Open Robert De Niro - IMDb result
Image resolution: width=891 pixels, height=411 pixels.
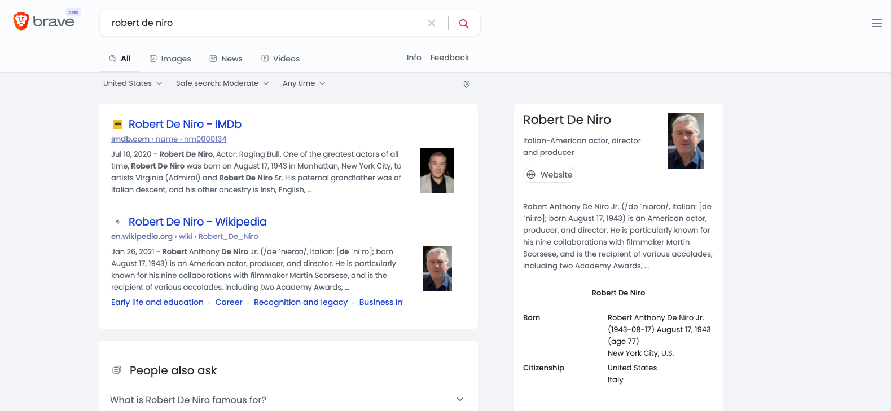pos(185,124)
